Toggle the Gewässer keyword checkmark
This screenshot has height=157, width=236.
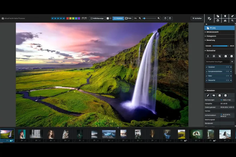tap(207, 67)
